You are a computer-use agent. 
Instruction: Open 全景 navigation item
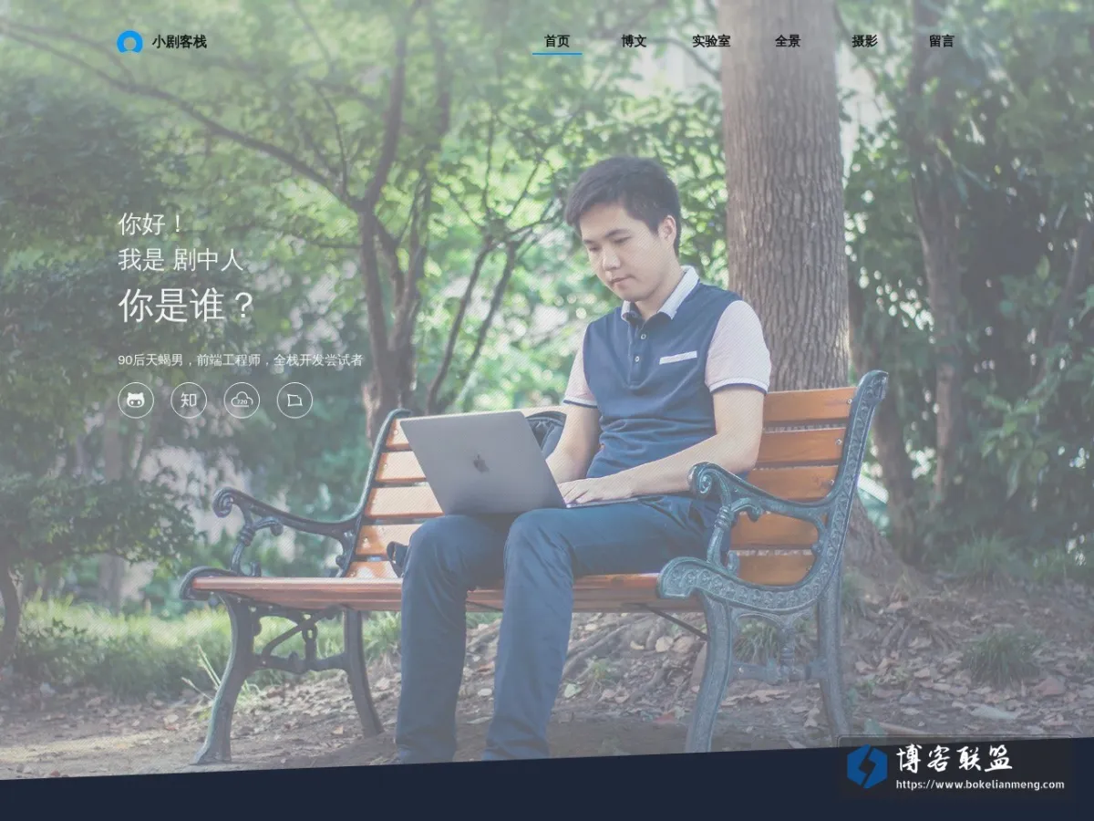pos(788,41)
